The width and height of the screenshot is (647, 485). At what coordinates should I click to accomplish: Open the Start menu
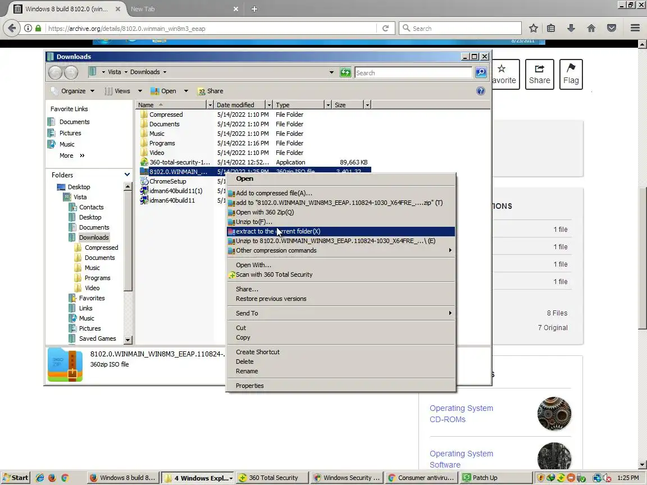pyautogui.click(x=15, y=478)
